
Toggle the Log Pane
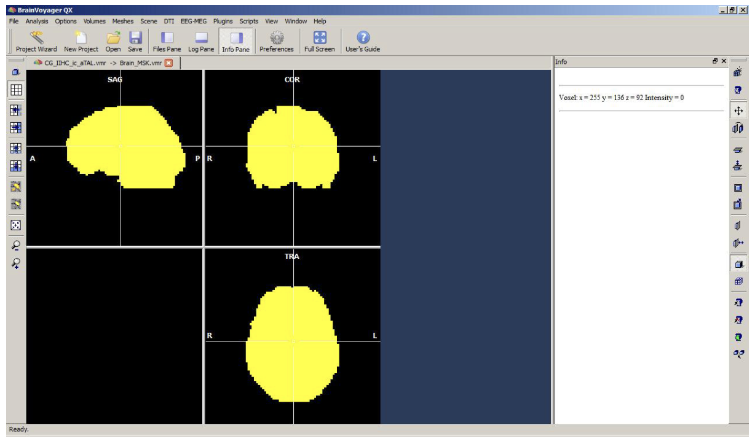tap(201, 42)
